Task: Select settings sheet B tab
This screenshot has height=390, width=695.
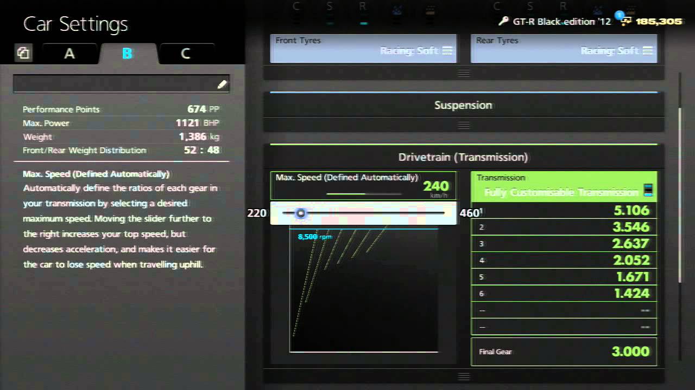Action: (x=127, y=54)
